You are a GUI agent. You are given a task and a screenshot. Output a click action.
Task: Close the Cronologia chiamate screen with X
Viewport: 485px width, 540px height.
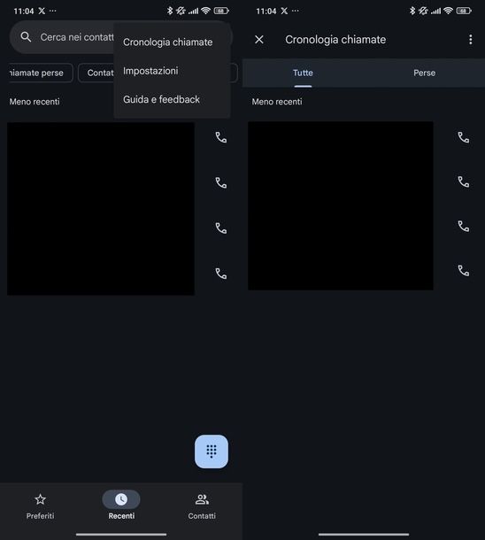point(259,40)
